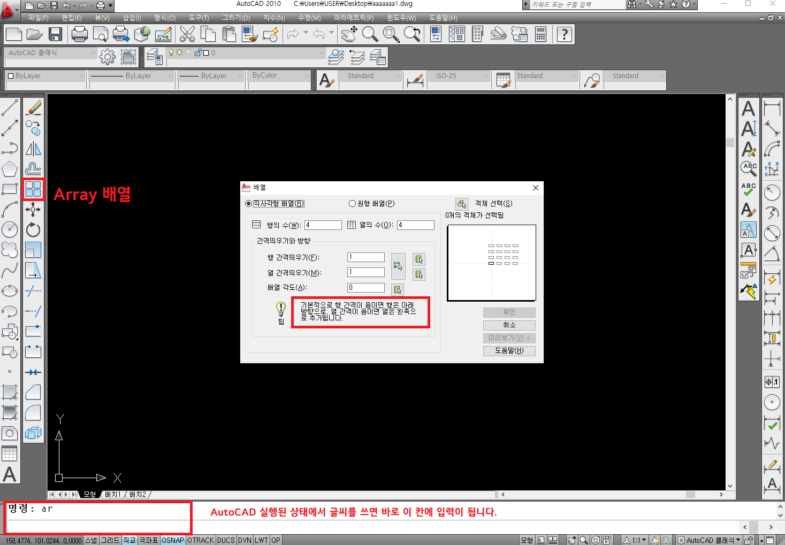
Task: Click the Plot print icon
Action: (79, 34)
